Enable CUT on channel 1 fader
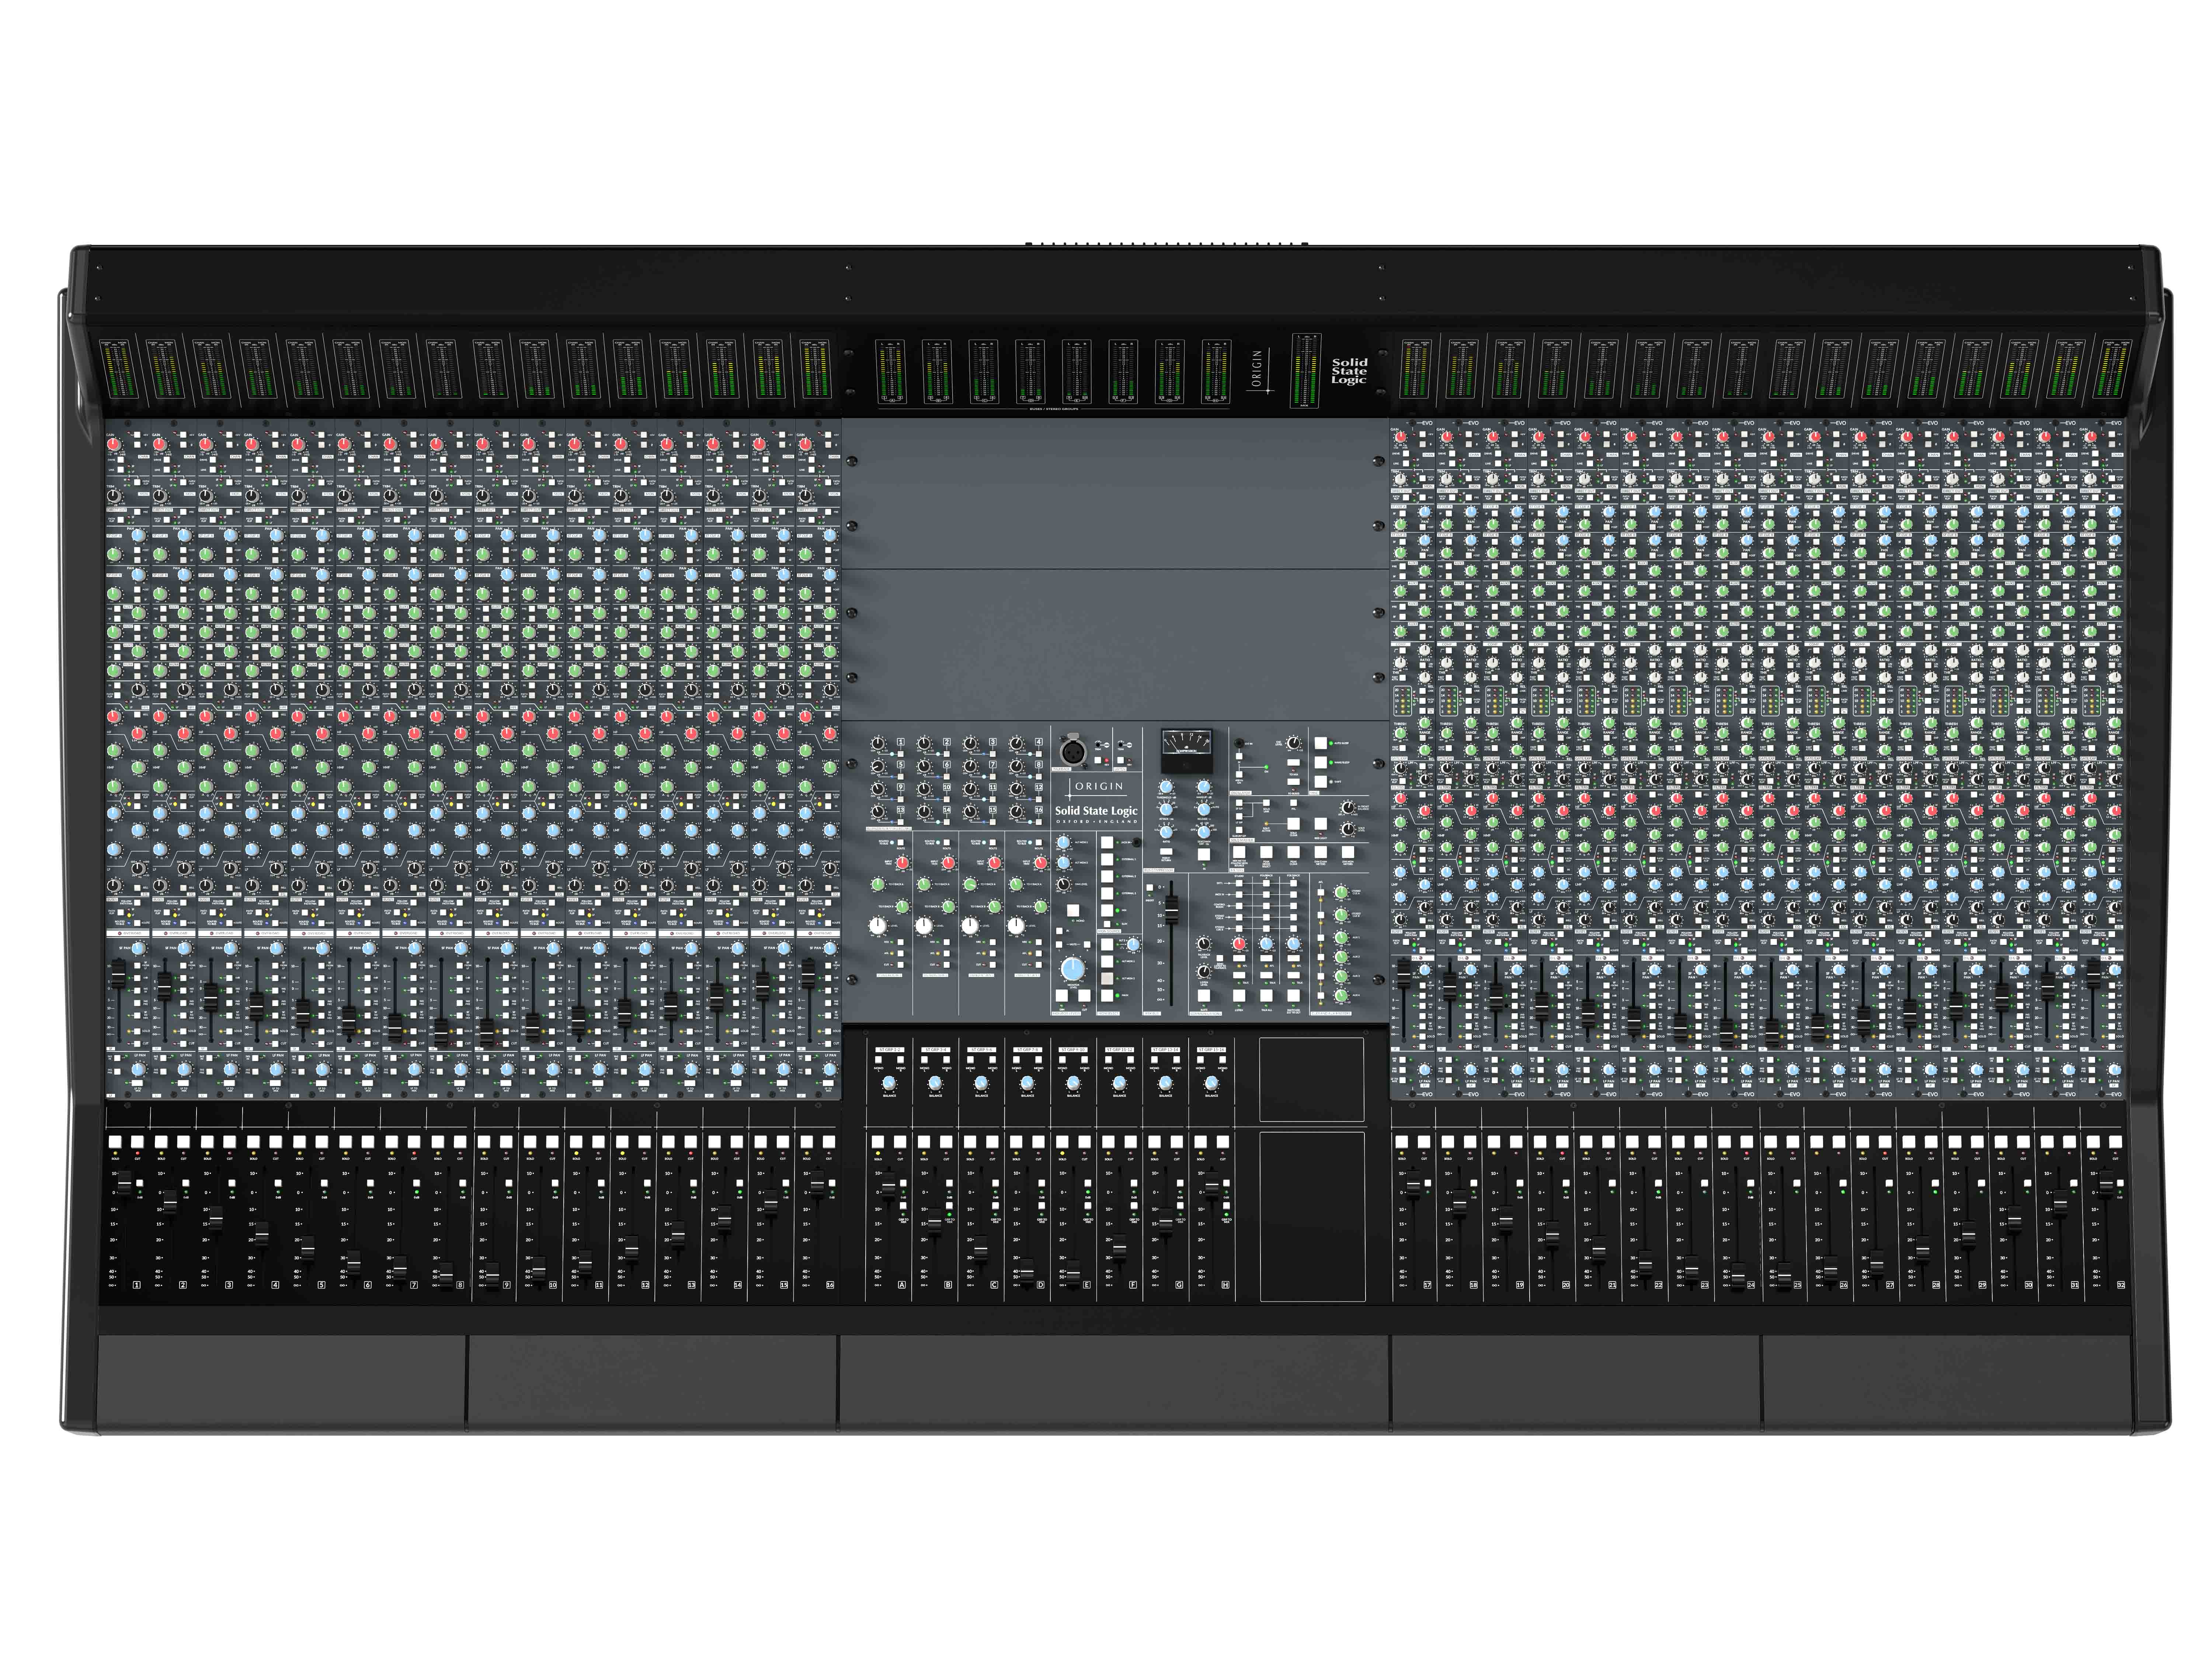The image size is (2212, 1659). tap(138, 1142)
